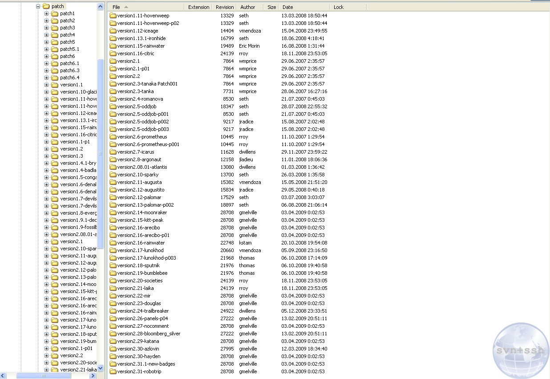Screen dimensions: 550x379
Task: Select the version2.19-bumblebee folder icon
Action: pyautogui.click(x=113, y=273)
